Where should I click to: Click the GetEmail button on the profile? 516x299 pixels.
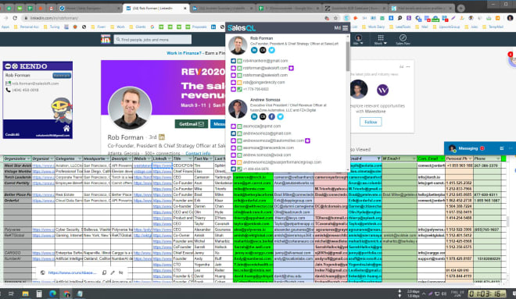pos(192,124)
